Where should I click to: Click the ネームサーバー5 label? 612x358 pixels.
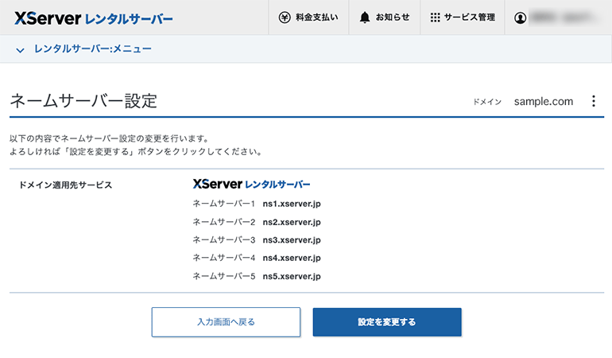223,276
